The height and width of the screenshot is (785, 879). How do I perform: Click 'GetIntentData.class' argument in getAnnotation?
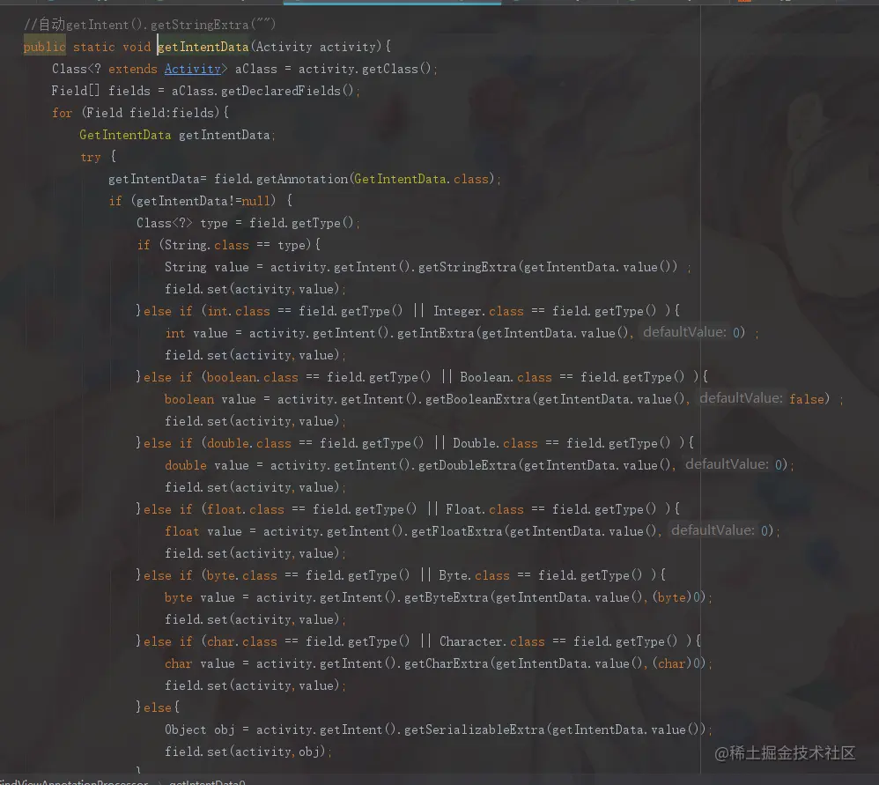point(421,179)
